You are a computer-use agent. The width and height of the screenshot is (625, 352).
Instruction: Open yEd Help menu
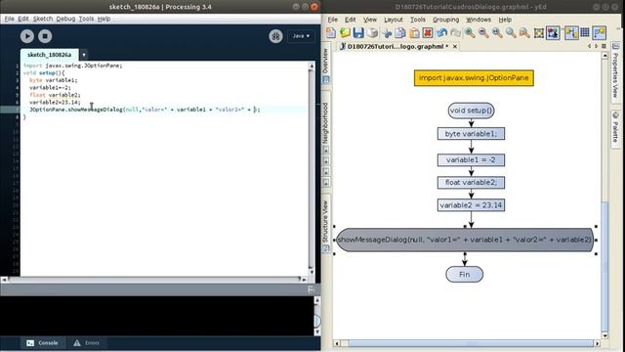pyautogui.click(x=505, y=20)
